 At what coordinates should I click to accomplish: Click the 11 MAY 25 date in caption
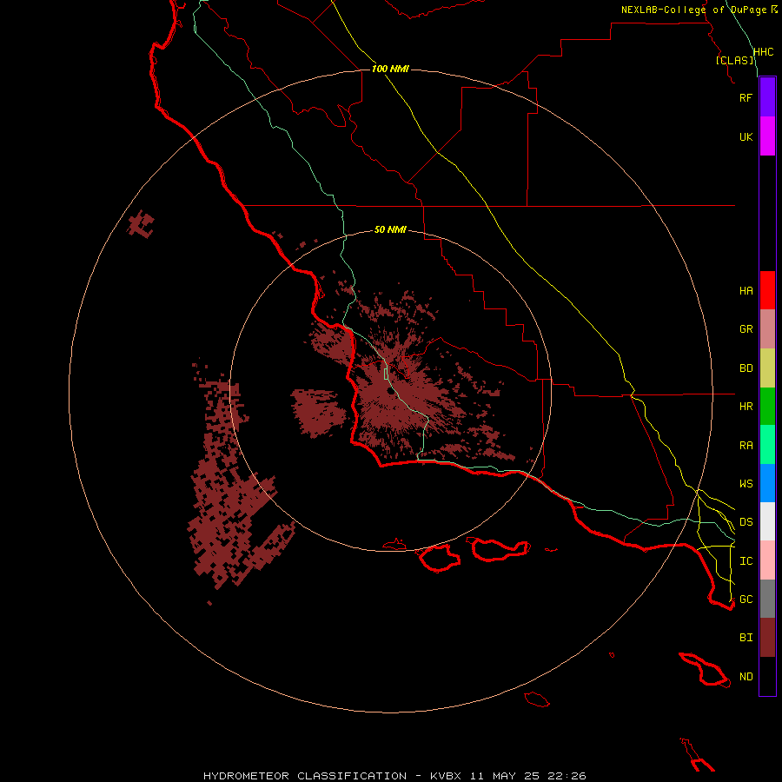[505, 776]
